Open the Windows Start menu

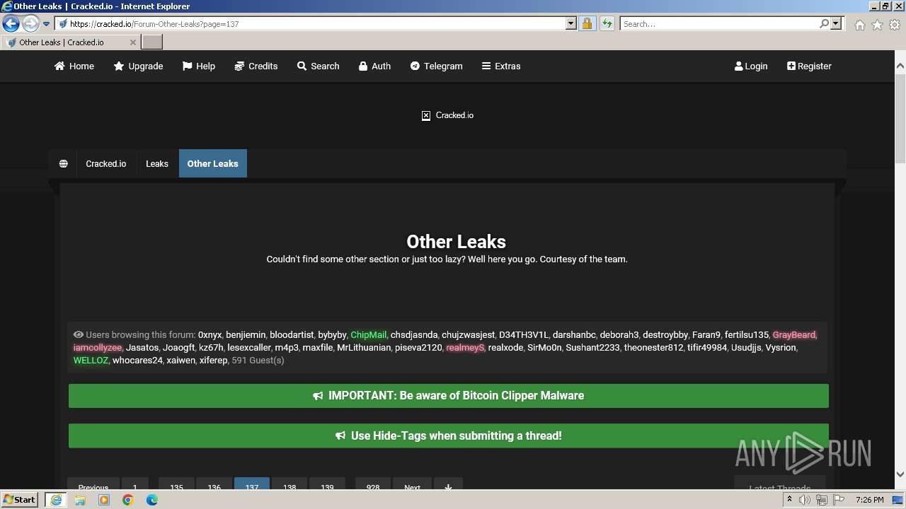coord(20,500)
